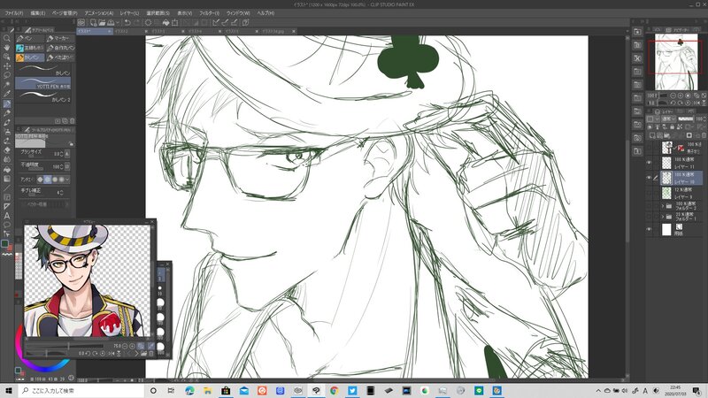Viewport: 708px width, 398px height.
Task: Toggle visibility of layer 11
Action: click(x=649, y=163)
